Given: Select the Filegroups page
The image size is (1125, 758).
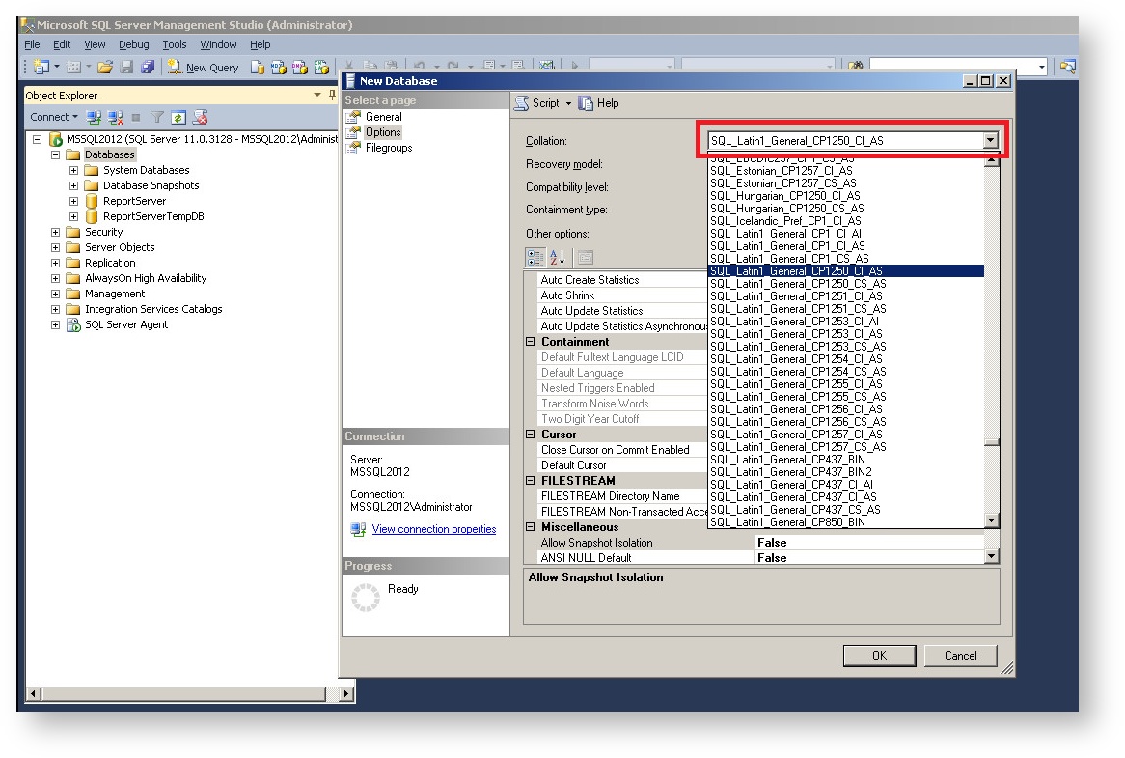Looking at the screenshot, I should click(388, 148).
